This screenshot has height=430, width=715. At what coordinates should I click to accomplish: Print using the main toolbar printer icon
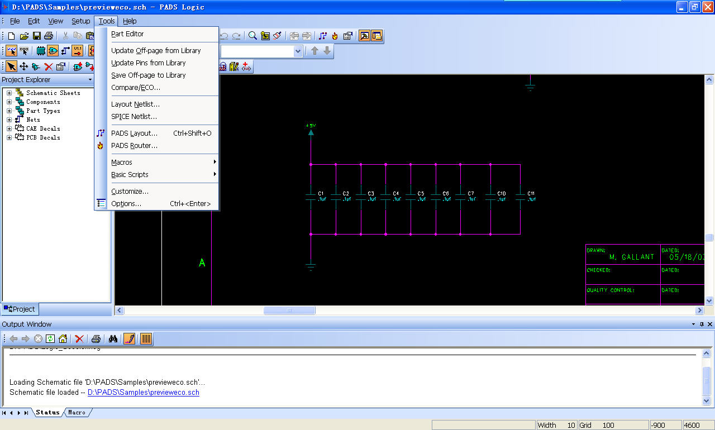pyautogui.click(x=49, y=36)
